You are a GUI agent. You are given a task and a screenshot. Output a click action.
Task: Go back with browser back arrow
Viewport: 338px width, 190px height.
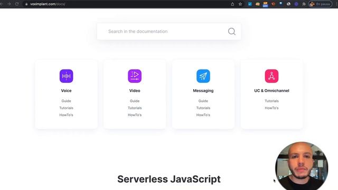coord(2,4)
